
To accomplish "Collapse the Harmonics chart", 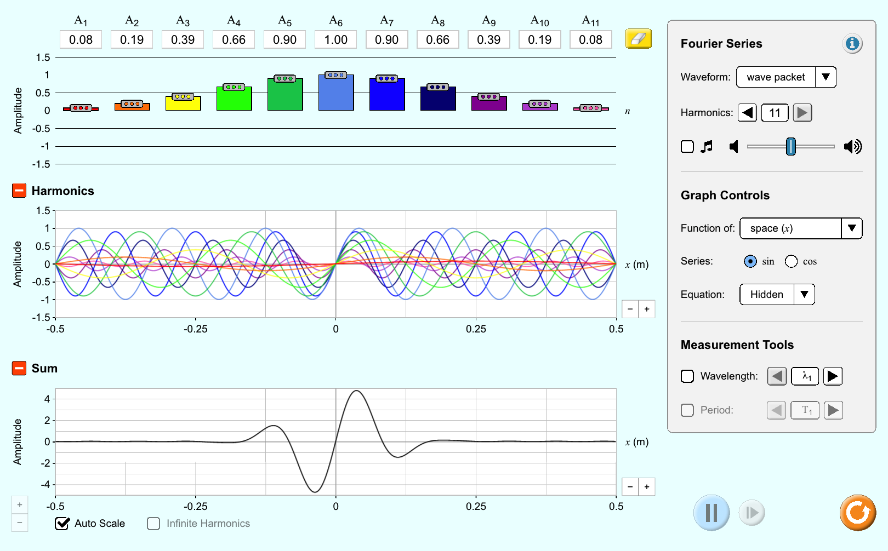I will [19, 191].
